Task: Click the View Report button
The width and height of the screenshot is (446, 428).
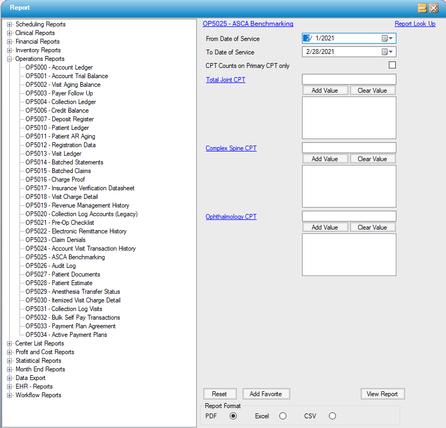Action: tap(382, 394)
